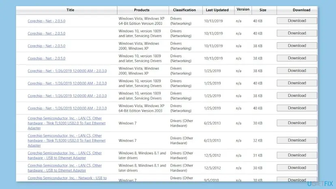The image size is (336, 189).
Task: Open Corechip 2.0.3.0 link for Windows 10, 40 KB
Action: [67, 83]
